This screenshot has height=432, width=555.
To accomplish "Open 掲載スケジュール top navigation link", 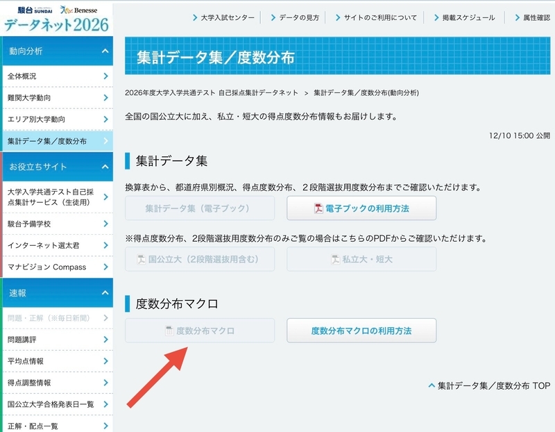I will pos(465,17).
